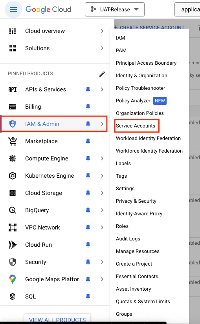Expand the Compute Engine submenu arrow

click(102, 158)
